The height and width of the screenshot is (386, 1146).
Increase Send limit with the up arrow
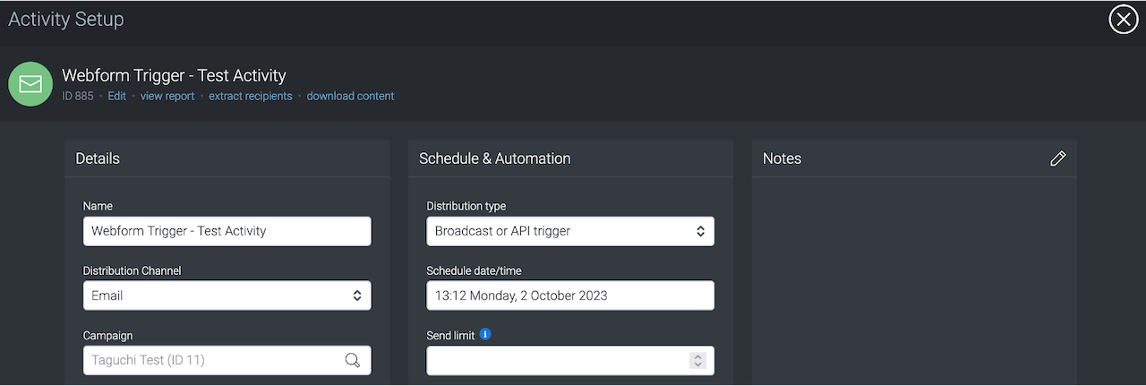pyautogui.click(x=698, y=356)
